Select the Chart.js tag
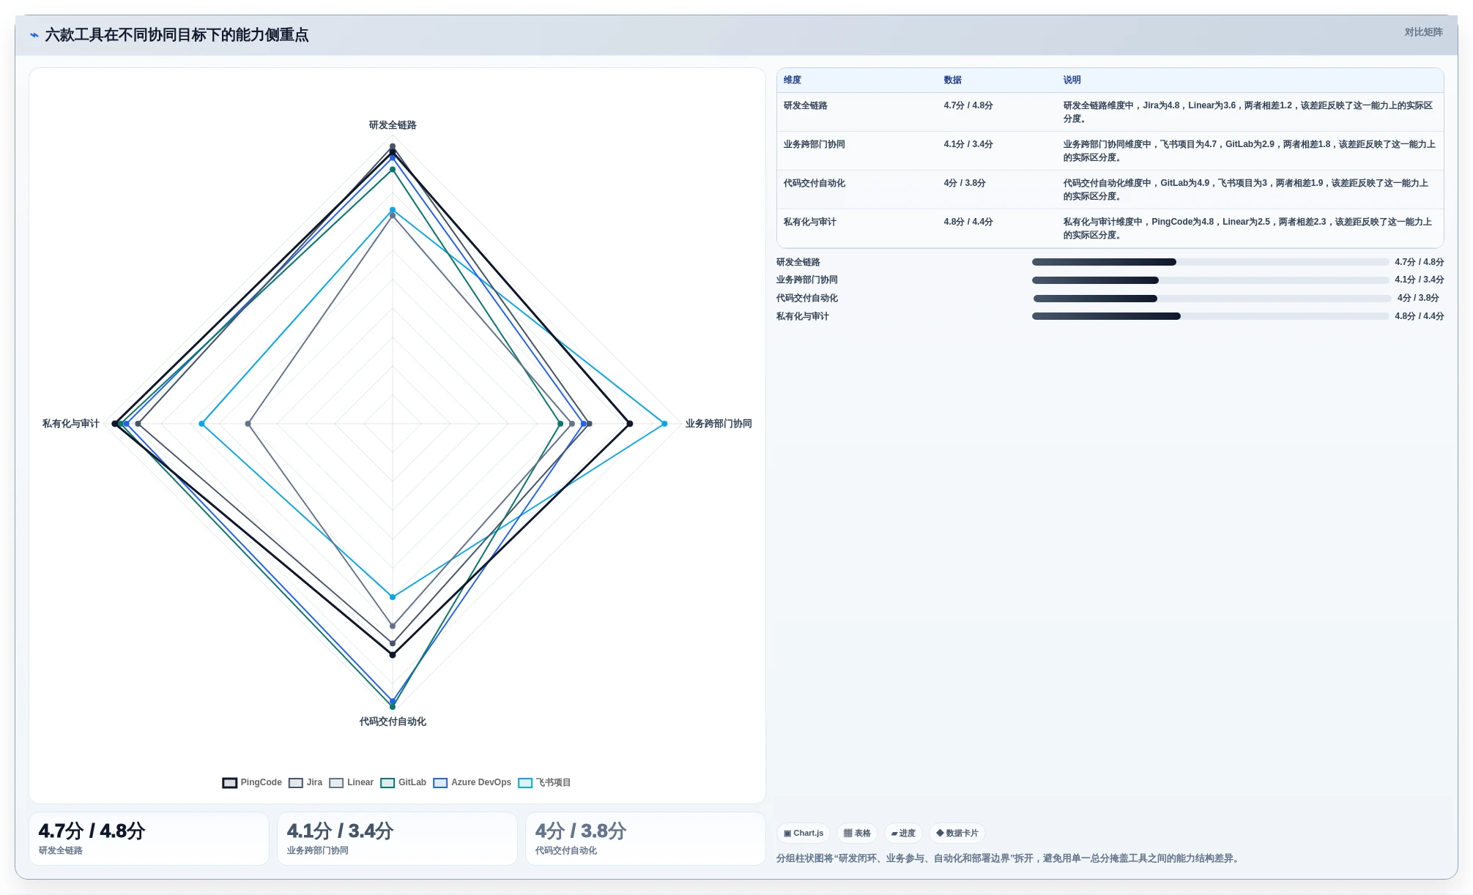 [x=804, y=833]
